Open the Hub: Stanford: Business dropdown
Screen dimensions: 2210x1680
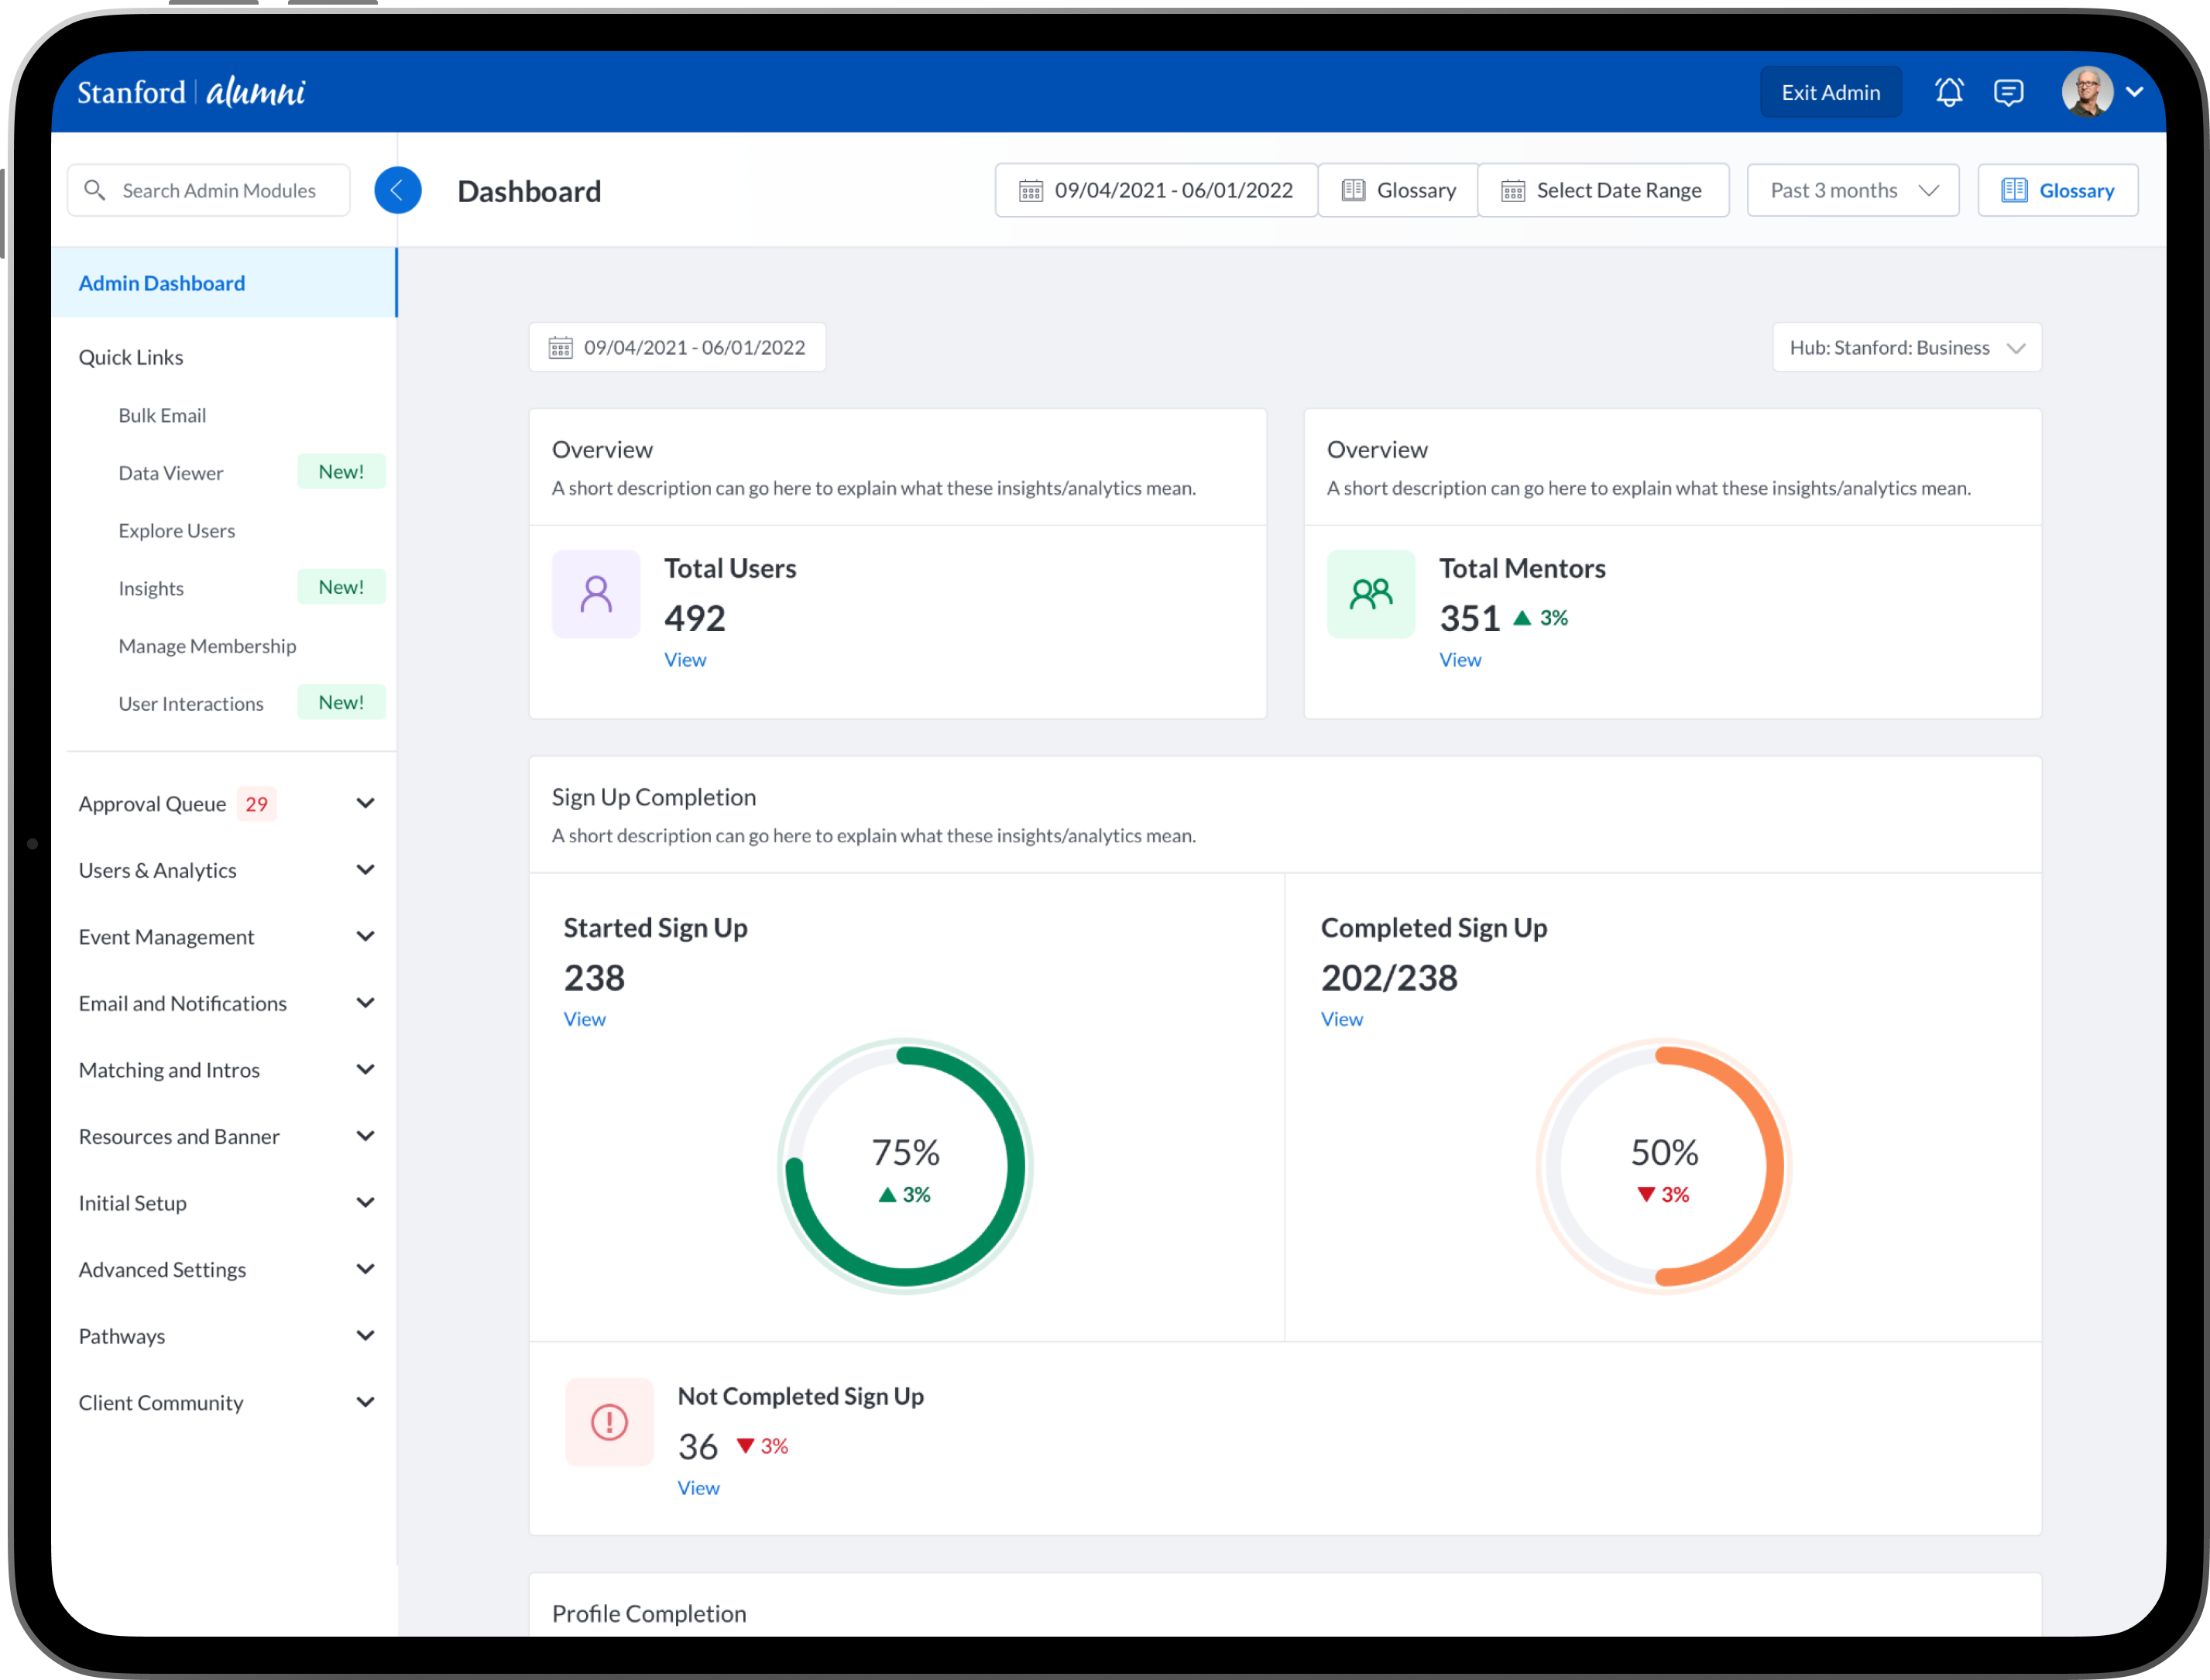(x=1906, y=347)
